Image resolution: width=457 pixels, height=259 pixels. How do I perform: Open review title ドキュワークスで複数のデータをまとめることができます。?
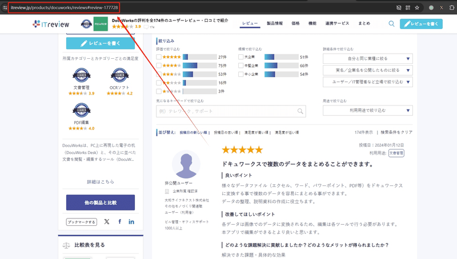click(297, 164)
